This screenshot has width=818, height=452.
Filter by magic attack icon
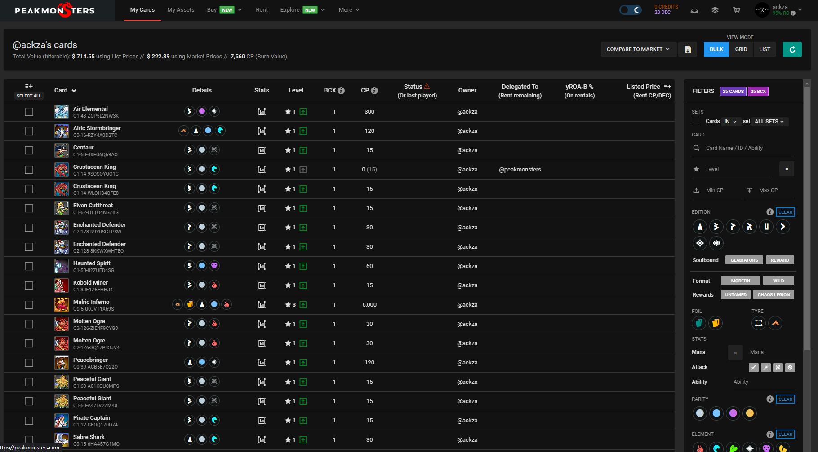(766, 368)
